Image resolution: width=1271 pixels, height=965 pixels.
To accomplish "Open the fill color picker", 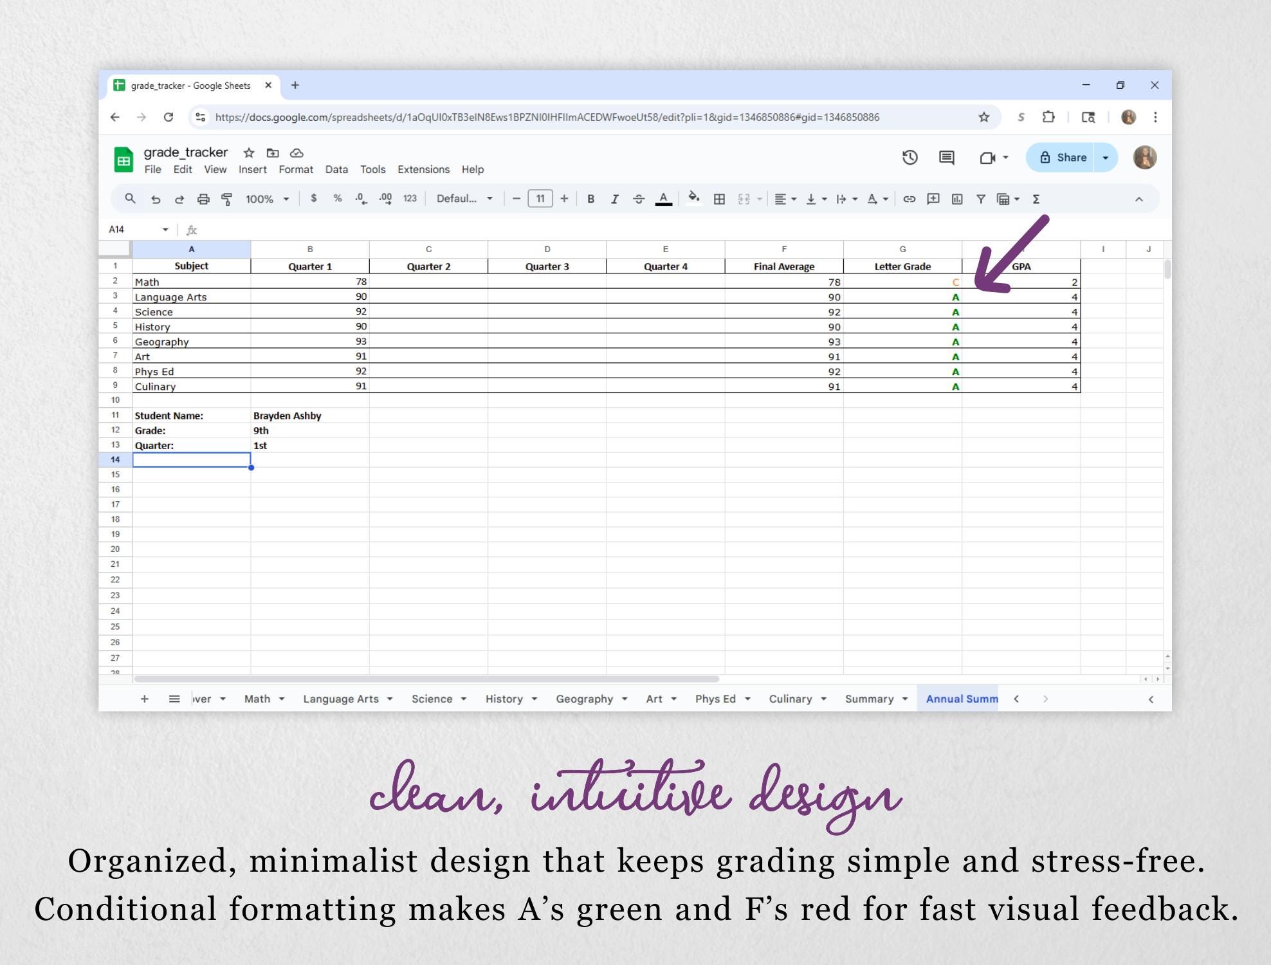I will coord(693,198).
